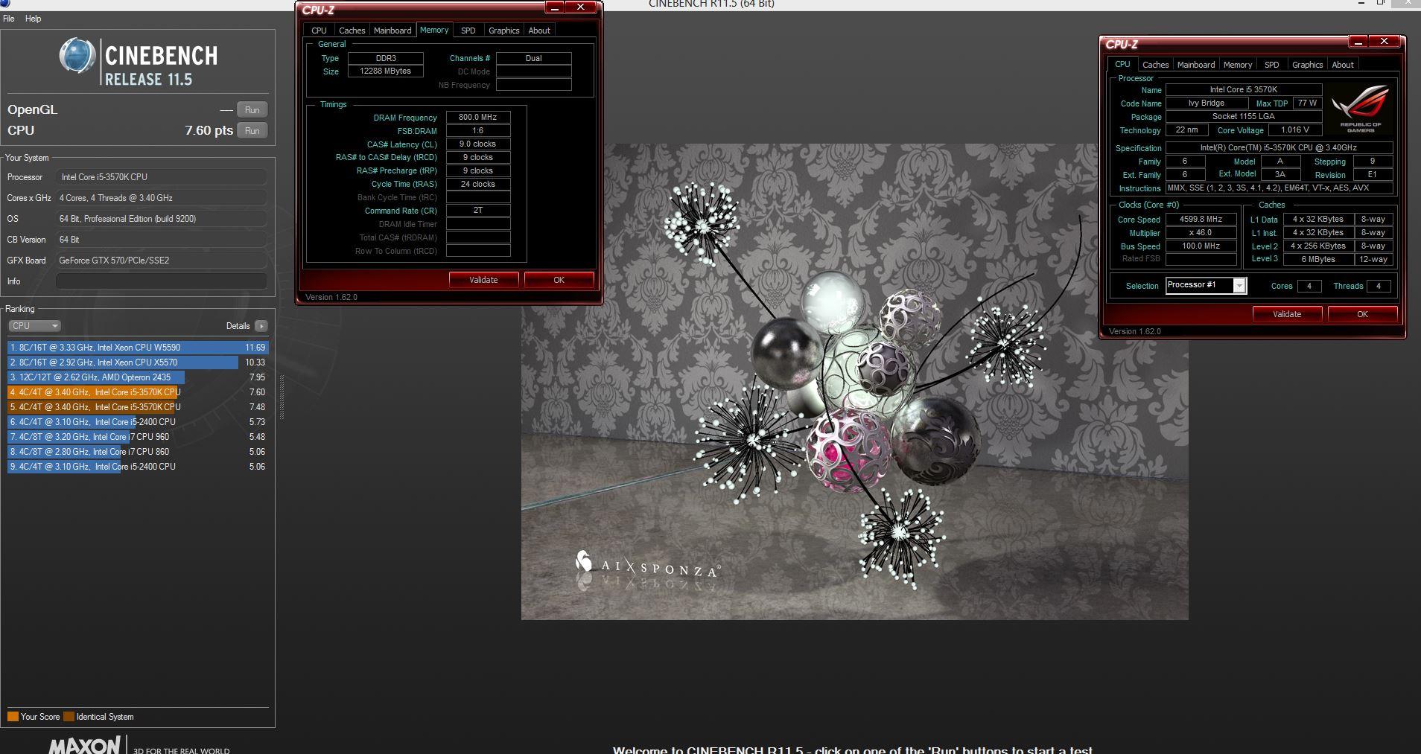Image resolution: width=1421 pixels, height=754 pixels.
Task: Click memory Size field 12288 MBytes
Action: pos(385,71)
